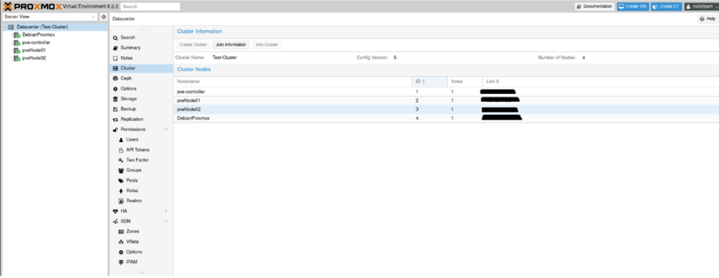Expand the HA menu group
The image size is (719, 278).
[166, 211]
